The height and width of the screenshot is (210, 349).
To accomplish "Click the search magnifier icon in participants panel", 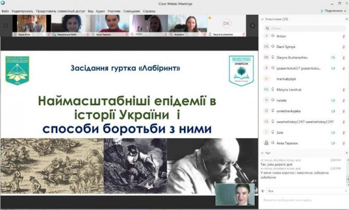I will [x=267, y=28].
